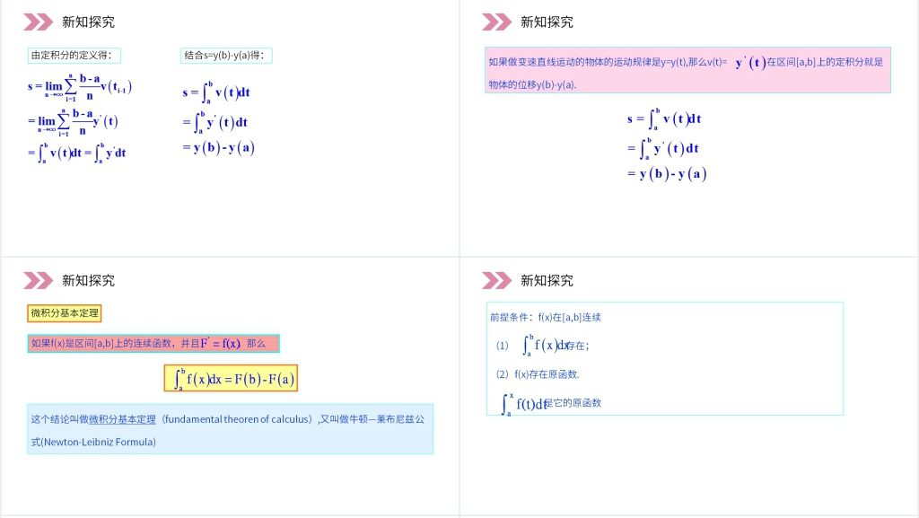
Task: Click '新知探究' title on the top-right slide
Action: click(547, 22)
